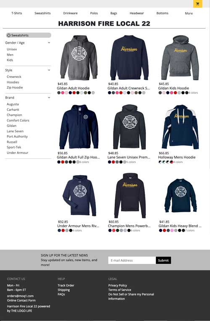Collapse the Style filter chevron
Image resolution: width=210 pixels, height=321 pixels.
[49, 70]
